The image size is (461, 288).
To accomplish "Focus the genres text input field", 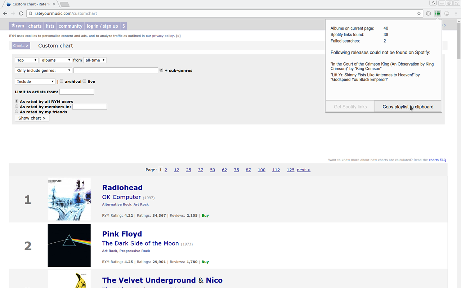I will coord(116,71).
